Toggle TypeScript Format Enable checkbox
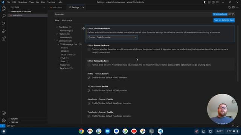 point(89,116)
